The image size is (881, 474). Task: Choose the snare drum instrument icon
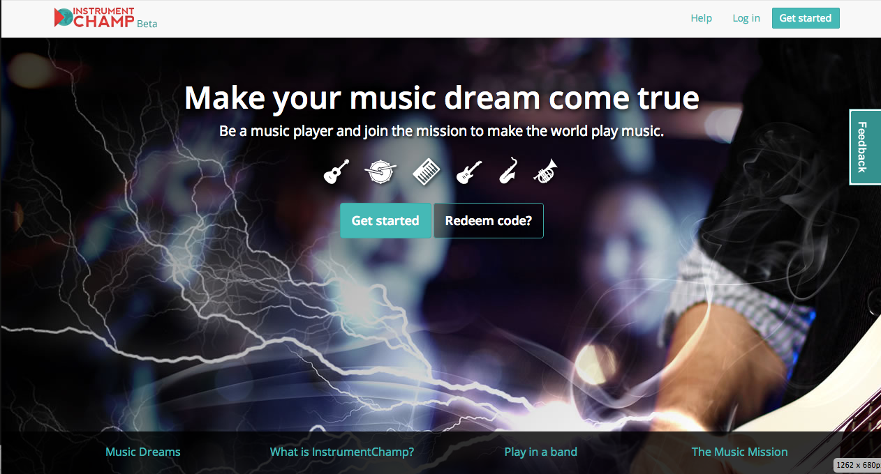pyautogui.click(x=381, y=171)
